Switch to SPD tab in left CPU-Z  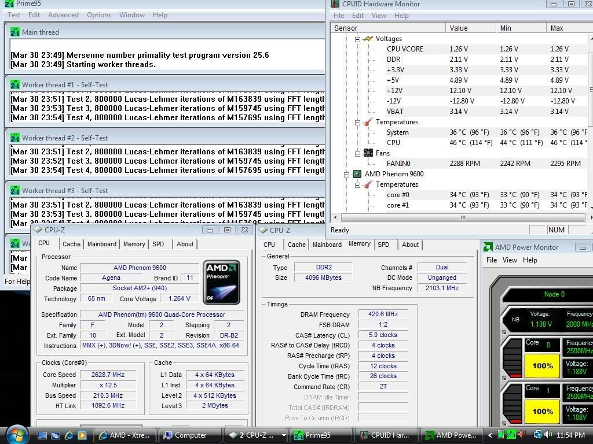point(158,245)
